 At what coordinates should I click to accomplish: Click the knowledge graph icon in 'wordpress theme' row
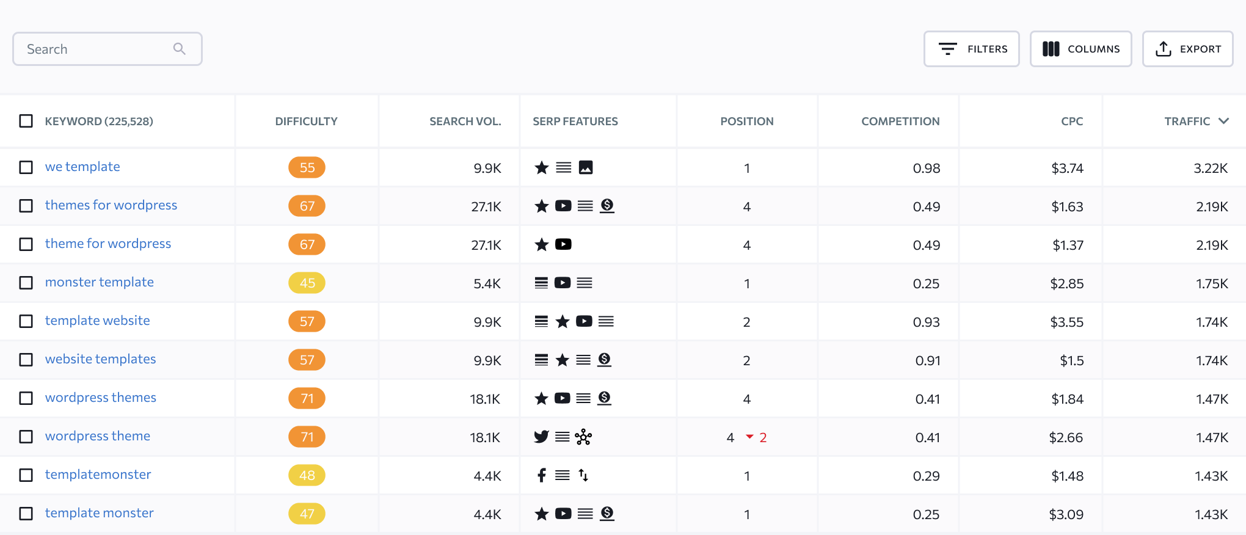click(584, 437)
